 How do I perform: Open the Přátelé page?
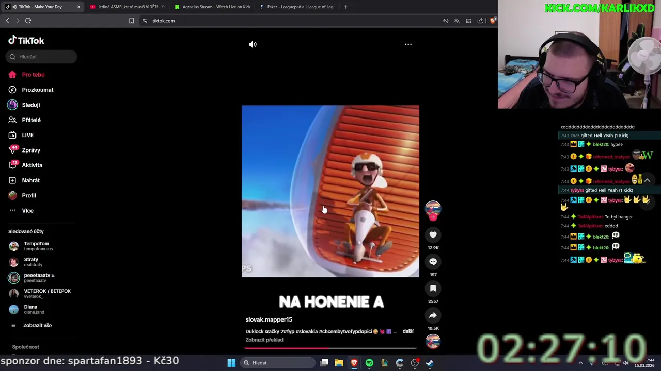[31, 120]
